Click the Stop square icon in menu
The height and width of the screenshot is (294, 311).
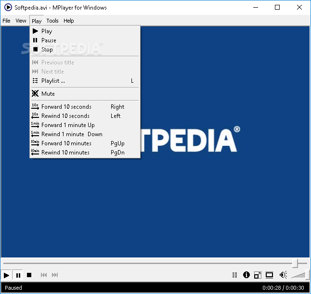[35, 50]
